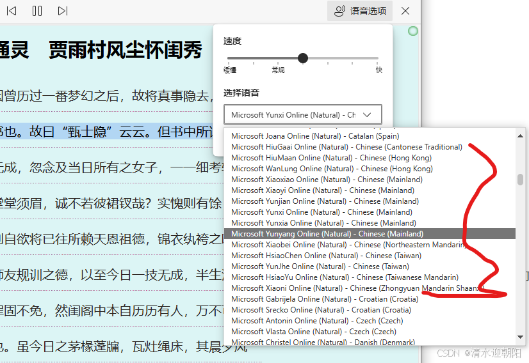The height and width of the screenshot is (363, 529).
Task: Click the chapter heading 贾雨村风尘怀闺秀
Action: coord(125,50)
